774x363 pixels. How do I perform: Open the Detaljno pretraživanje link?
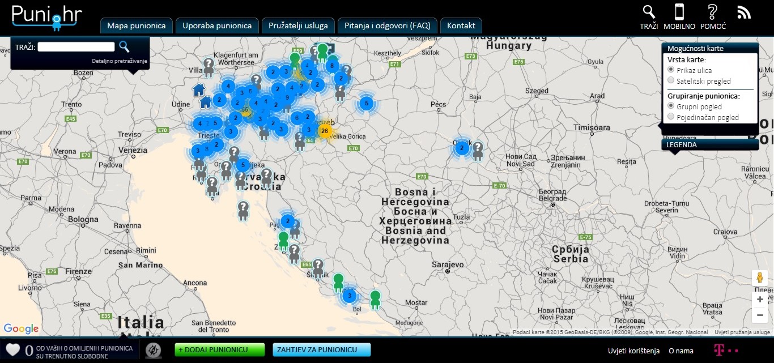pyautogui.click(x=120, y=61)
